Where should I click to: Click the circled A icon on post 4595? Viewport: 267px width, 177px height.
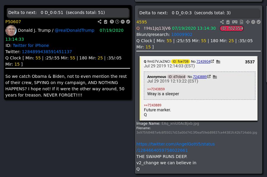(x=253, y=22)
